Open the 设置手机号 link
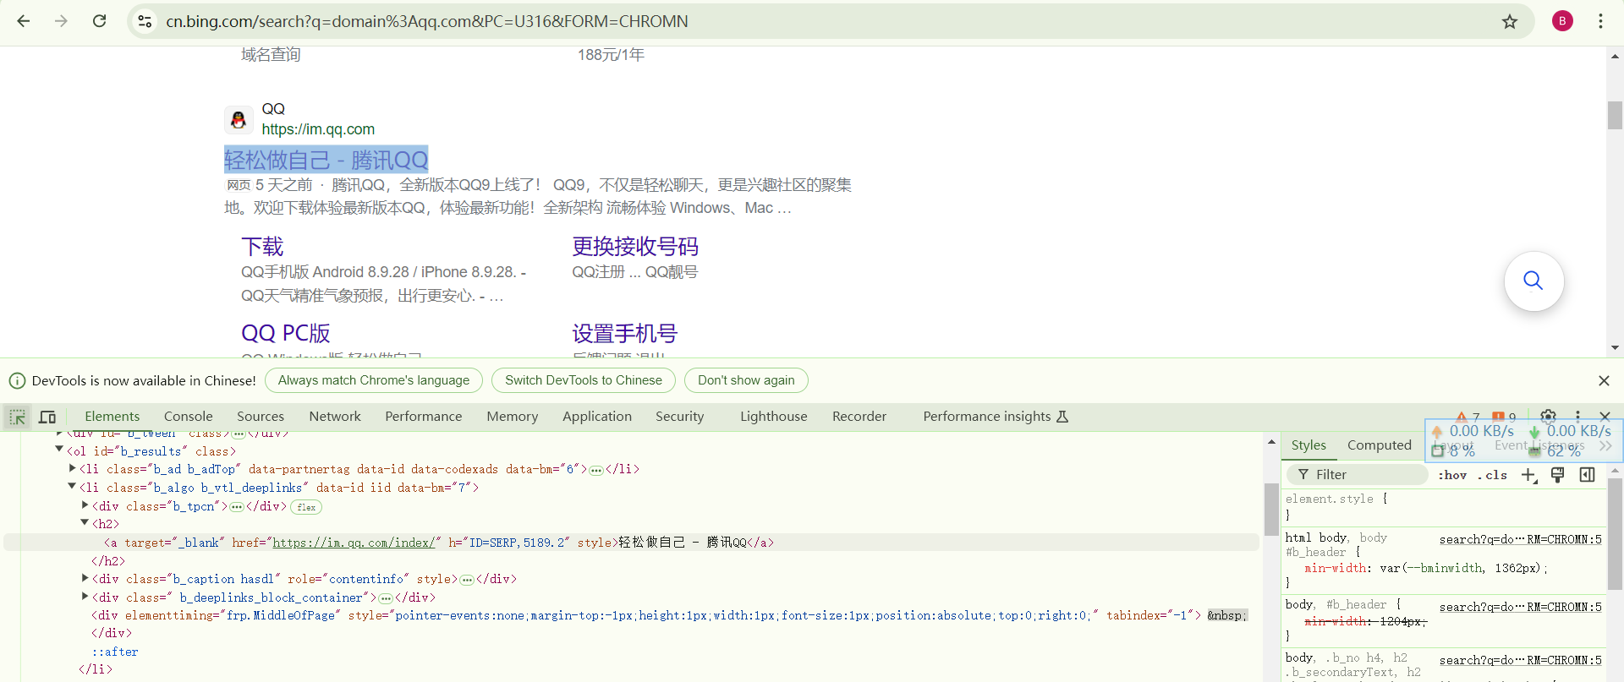 coord(625,333)
